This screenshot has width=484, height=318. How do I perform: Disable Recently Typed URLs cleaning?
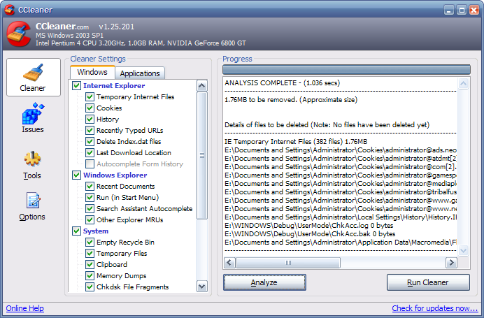[90, 130]
